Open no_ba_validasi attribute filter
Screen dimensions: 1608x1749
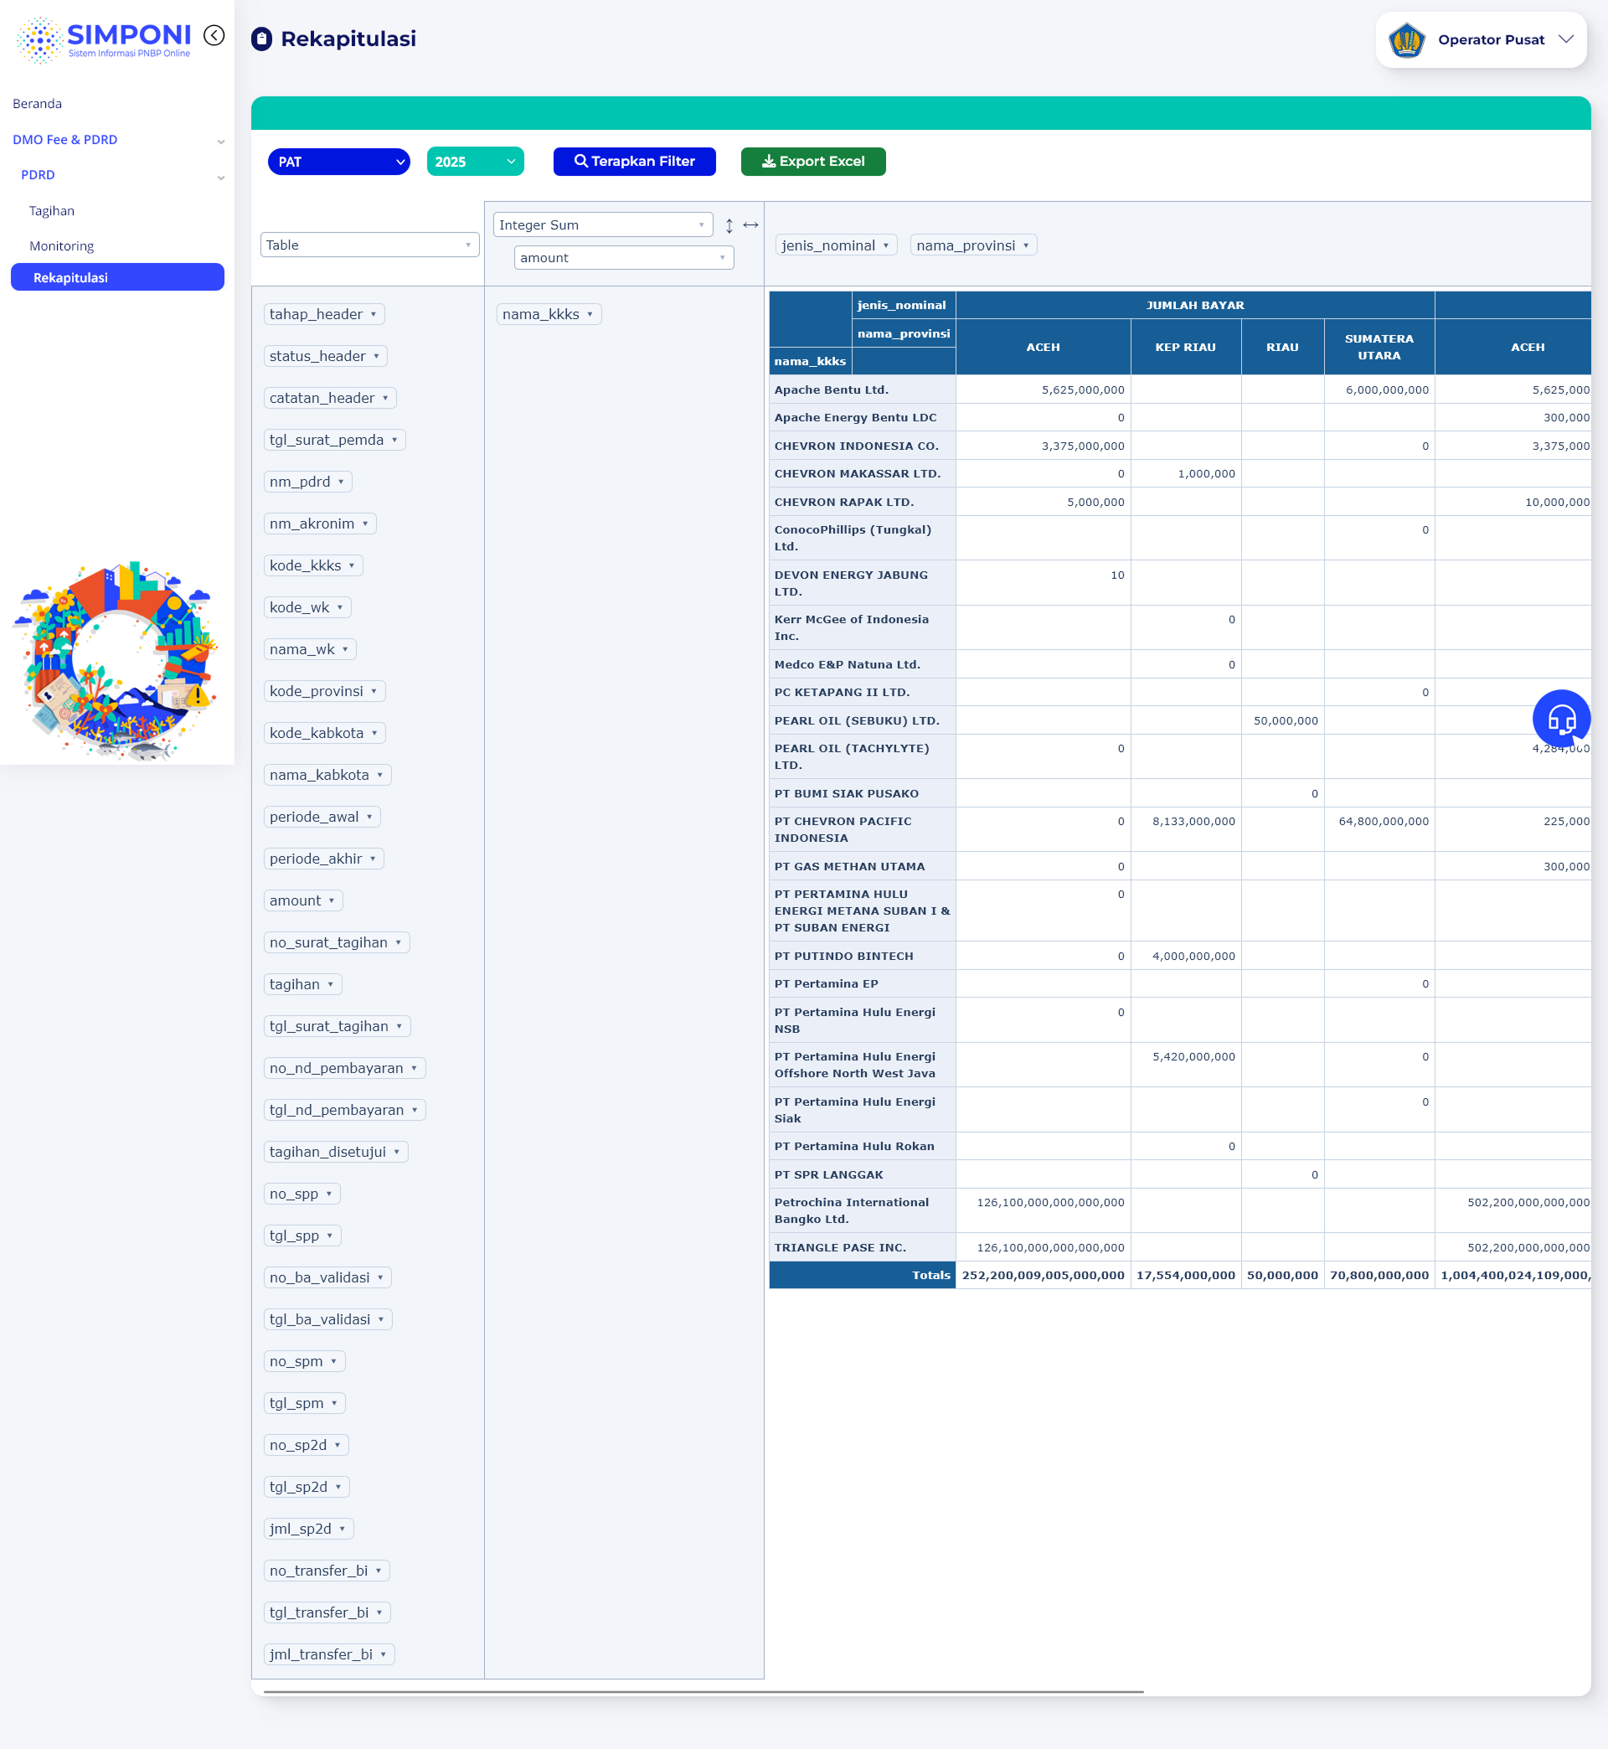pyautogui.click(x=380, y=1277)
